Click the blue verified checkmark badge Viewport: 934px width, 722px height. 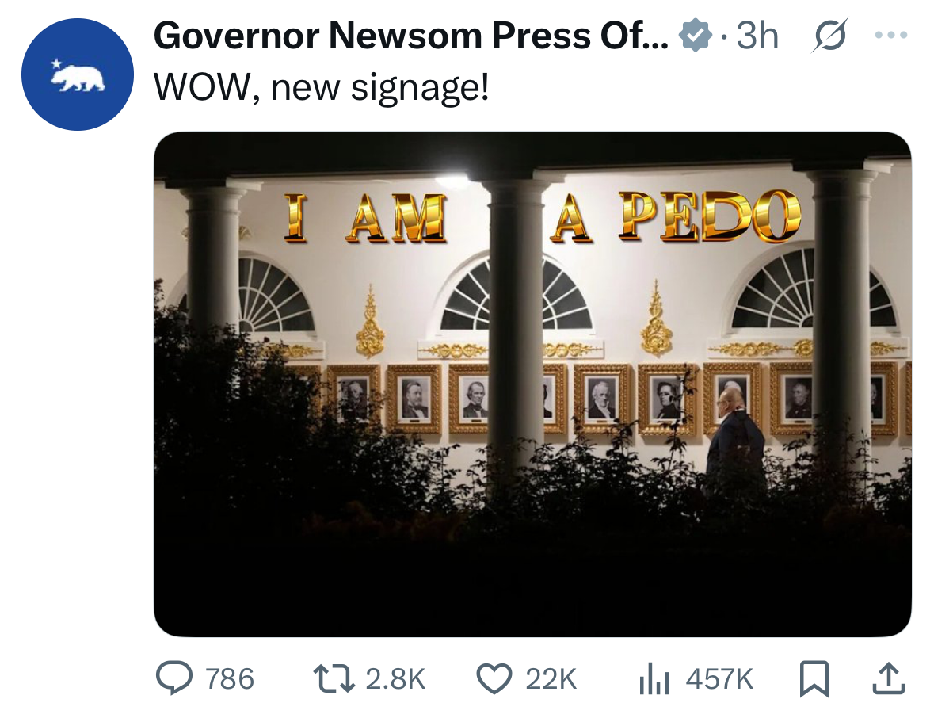[695, 36]
